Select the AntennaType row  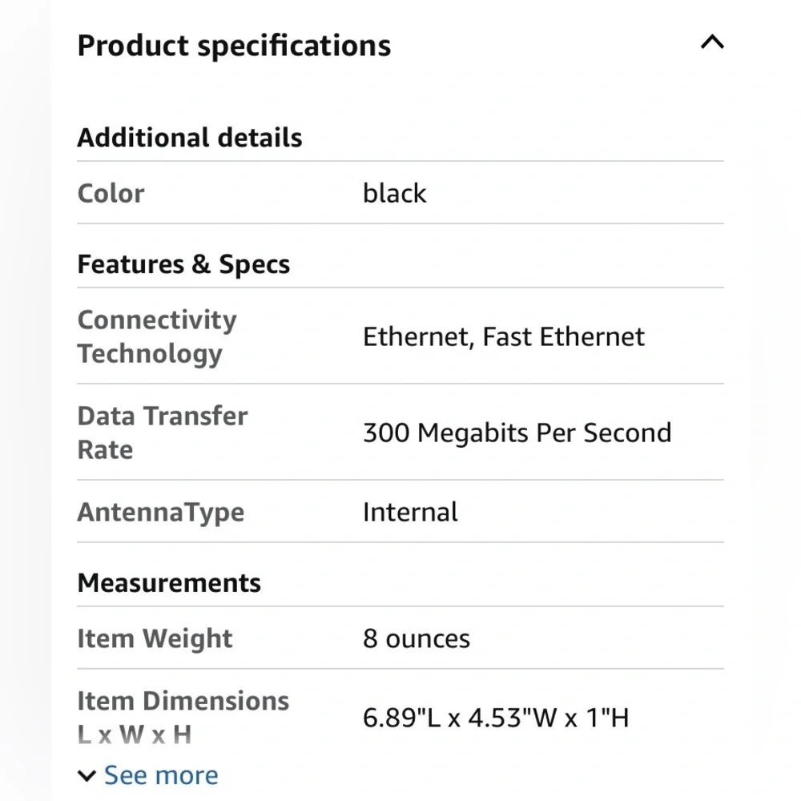160,512
